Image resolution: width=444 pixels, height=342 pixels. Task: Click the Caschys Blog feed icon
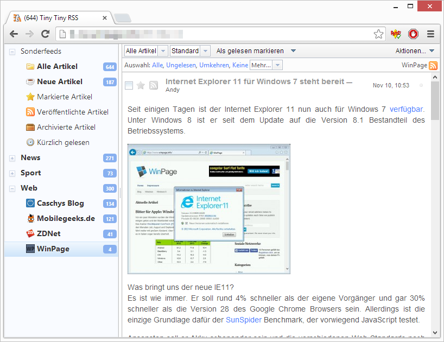tap(30, 203)
